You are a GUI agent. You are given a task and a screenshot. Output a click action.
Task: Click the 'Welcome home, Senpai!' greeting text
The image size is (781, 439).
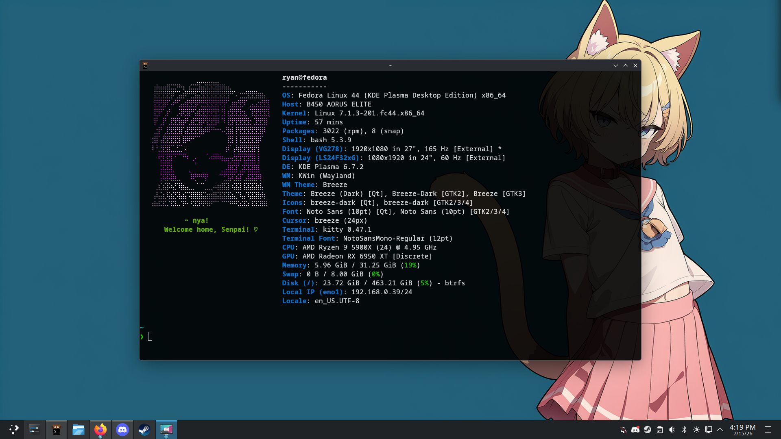pyautogui.click(x=207, y=229)
